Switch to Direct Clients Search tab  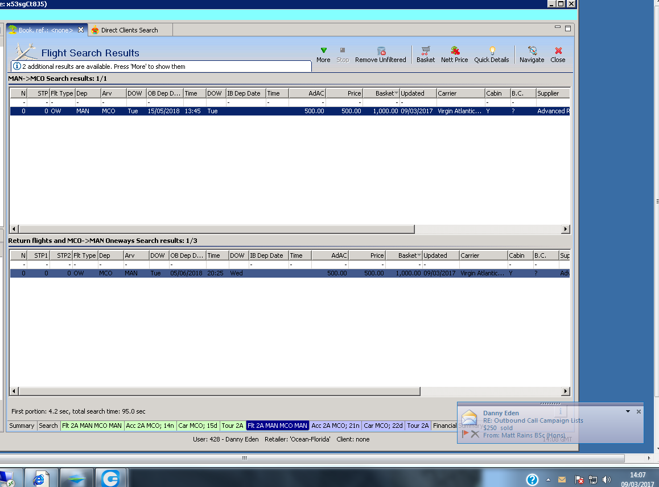pyautogui.click(x=129, y=30)
